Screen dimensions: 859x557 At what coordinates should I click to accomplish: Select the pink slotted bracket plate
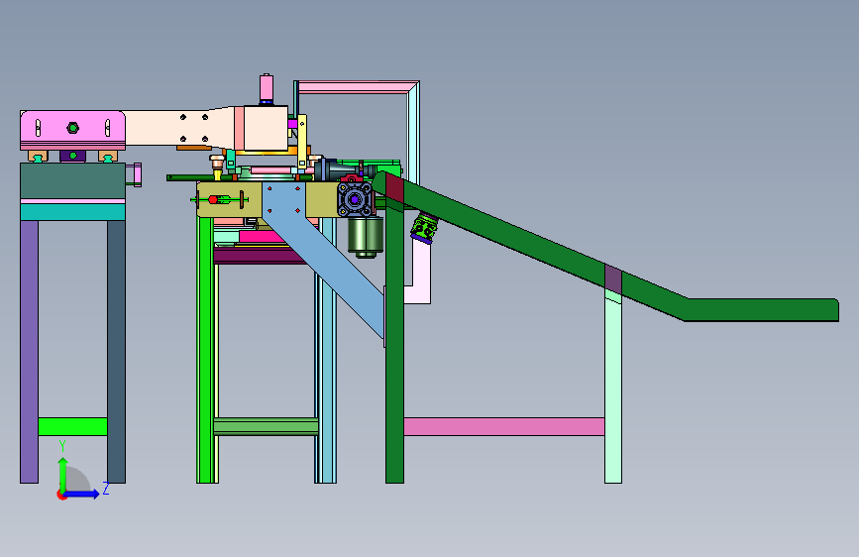pos(72,128)
